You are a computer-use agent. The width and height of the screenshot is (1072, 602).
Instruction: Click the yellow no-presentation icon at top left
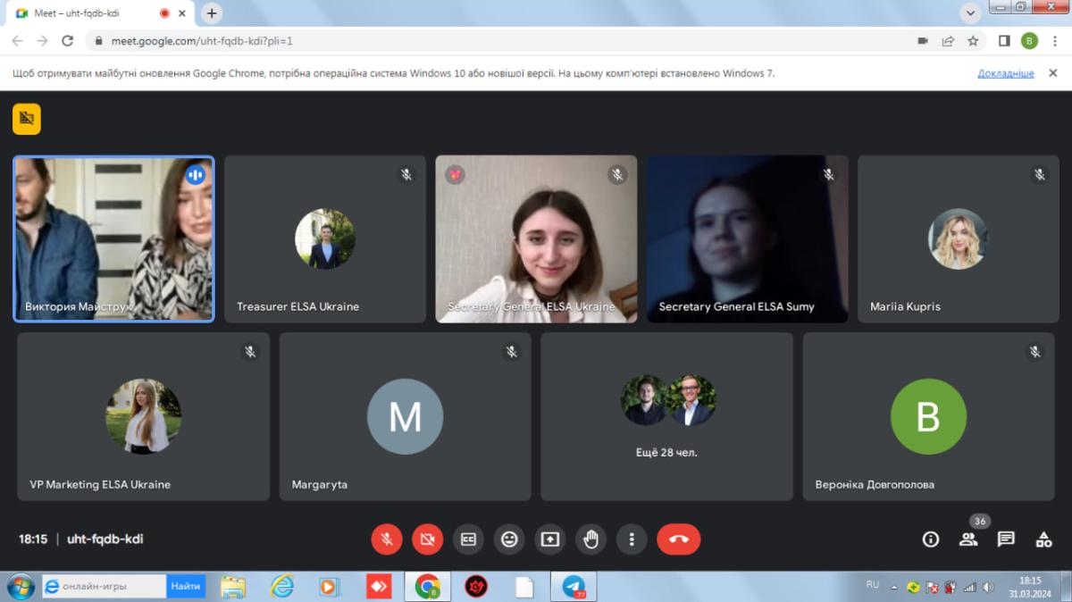[x=27, y=119]
